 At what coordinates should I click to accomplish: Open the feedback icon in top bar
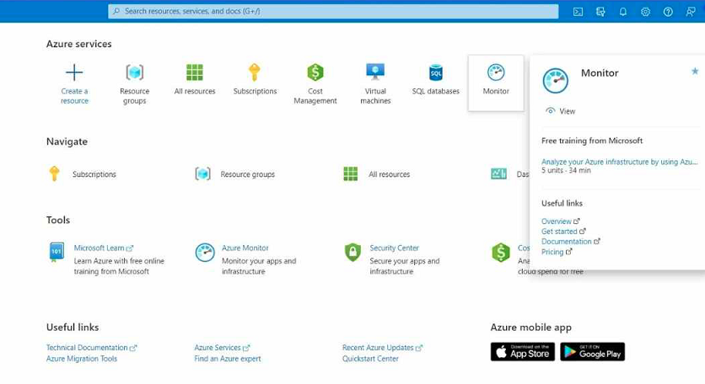pos(691,12)
